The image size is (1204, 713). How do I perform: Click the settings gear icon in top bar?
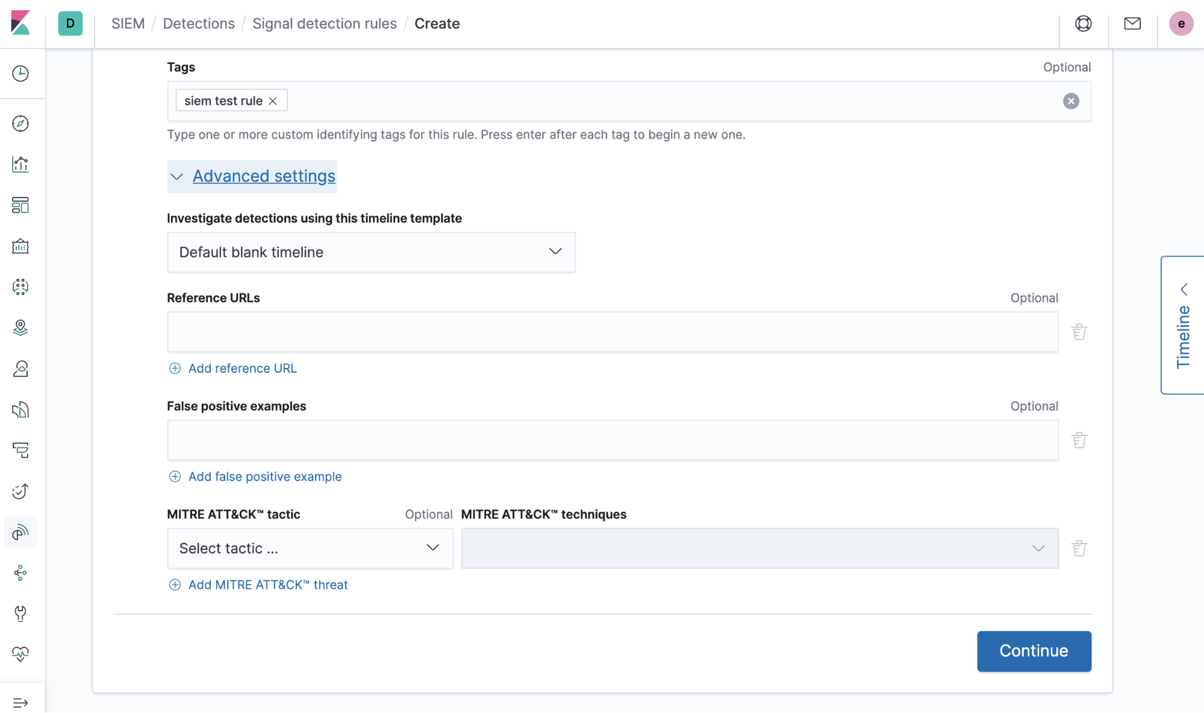pos(1084,23)
